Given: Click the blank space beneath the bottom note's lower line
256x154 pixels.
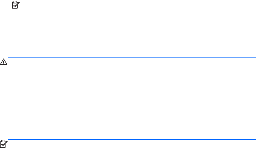Looking at the screenshot, I should click(x=132, y=154).
